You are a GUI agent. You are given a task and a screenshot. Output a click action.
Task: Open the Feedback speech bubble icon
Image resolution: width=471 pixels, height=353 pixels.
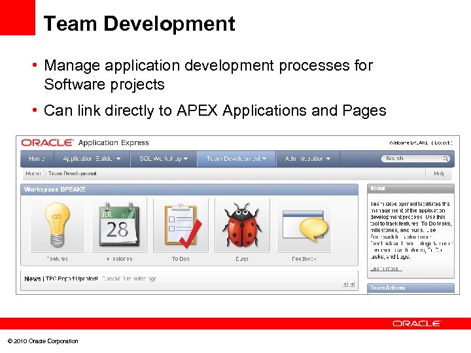click(x=304, y=225)
